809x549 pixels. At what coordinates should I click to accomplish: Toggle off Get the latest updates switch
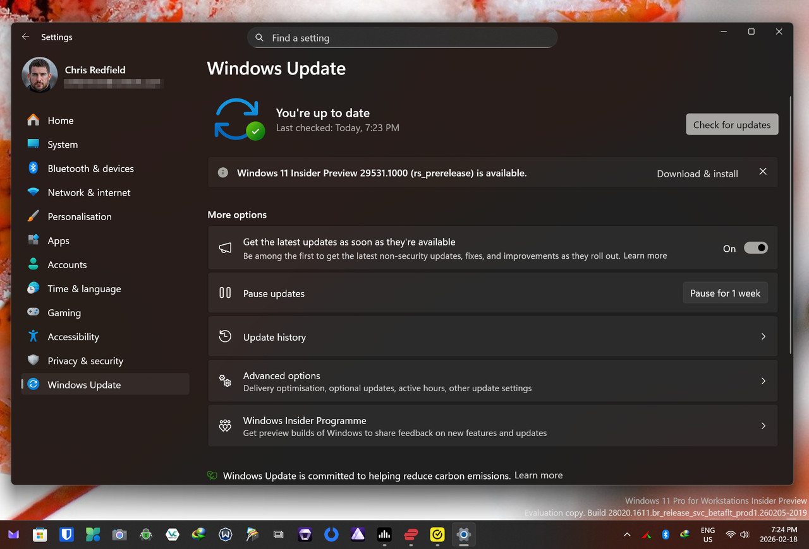pos(755,248)
